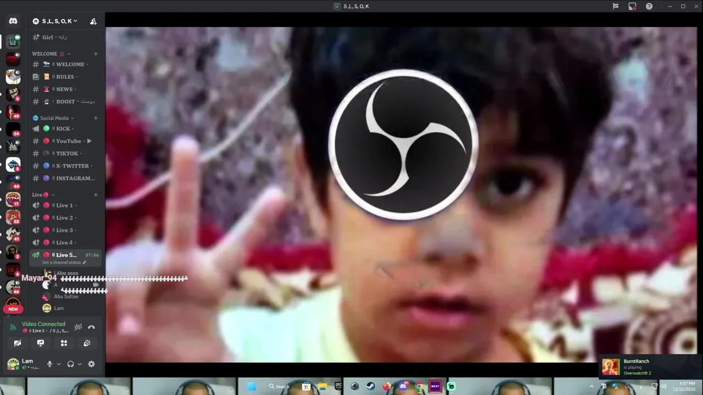The width and height of the screenshot is (703, 395).
Task: Open the server icon with 49 badge
Action: pyautogui.click(x=13, y=112)
